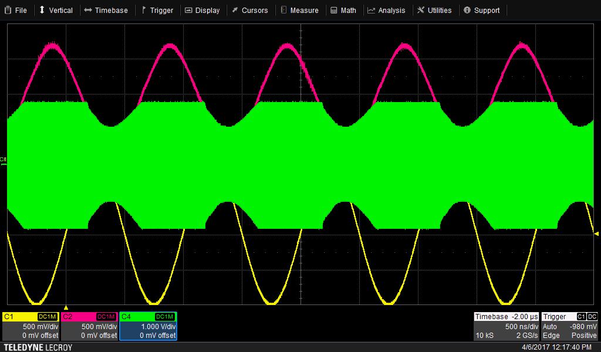Click the C4 ground level indicator
Viewport: 601px width, 352px height.
(3, 161)
